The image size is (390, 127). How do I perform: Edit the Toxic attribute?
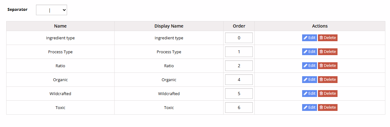click(x=309, y=107)
